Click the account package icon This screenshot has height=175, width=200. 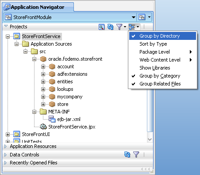(x=52, y=66)
